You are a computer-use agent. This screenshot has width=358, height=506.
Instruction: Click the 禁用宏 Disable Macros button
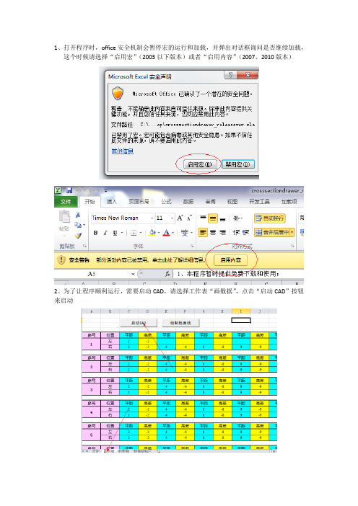click(237, 164)
